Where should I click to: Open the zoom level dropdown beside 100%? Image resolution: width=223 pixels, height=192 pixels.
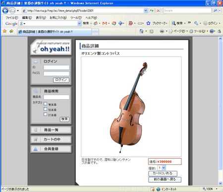point(217,189)
